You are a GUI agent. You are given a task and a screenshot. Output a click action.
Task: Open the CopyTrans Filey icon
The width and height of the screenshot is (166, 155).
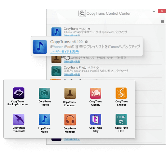click(96, 119)
